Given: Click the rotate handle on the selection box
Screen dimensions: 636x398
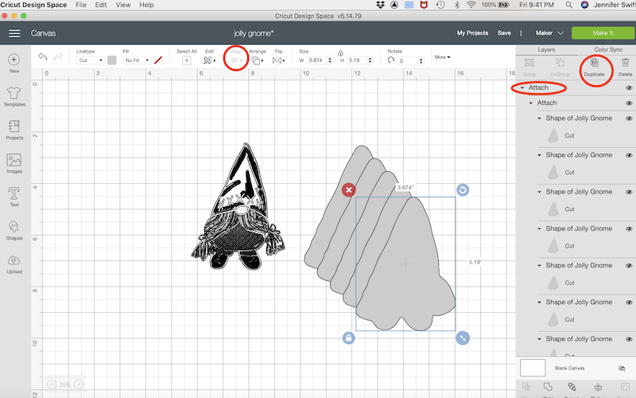Looking at the screenshot, I should tap(463, 189).
